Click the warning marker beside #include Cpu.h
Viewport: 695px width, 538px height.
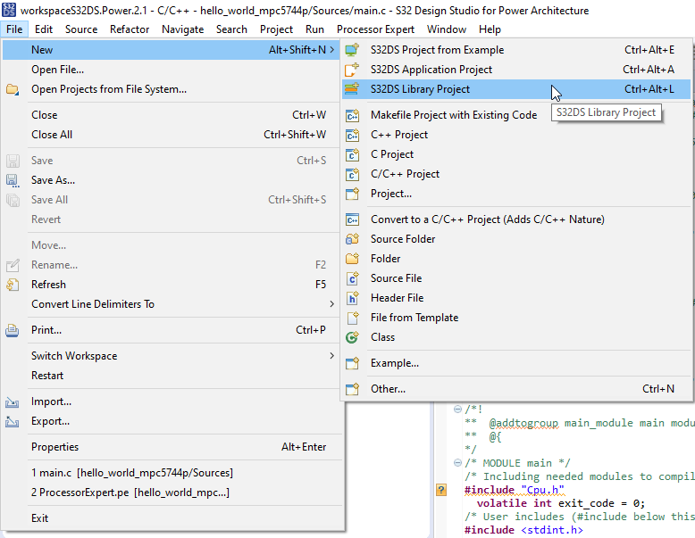pos(441,490)
